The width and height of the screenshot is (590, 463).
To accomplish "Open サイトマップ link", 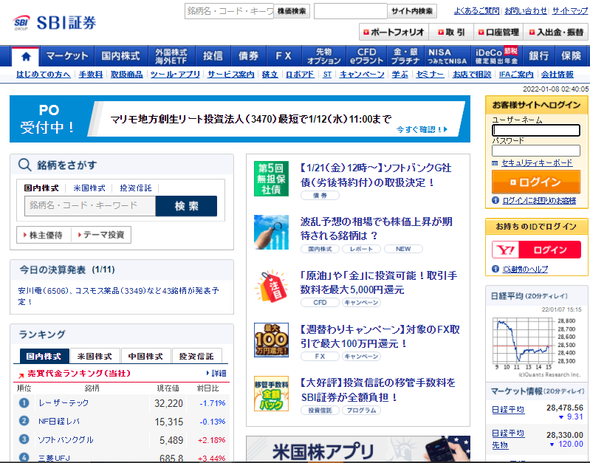I will point(569,11).
